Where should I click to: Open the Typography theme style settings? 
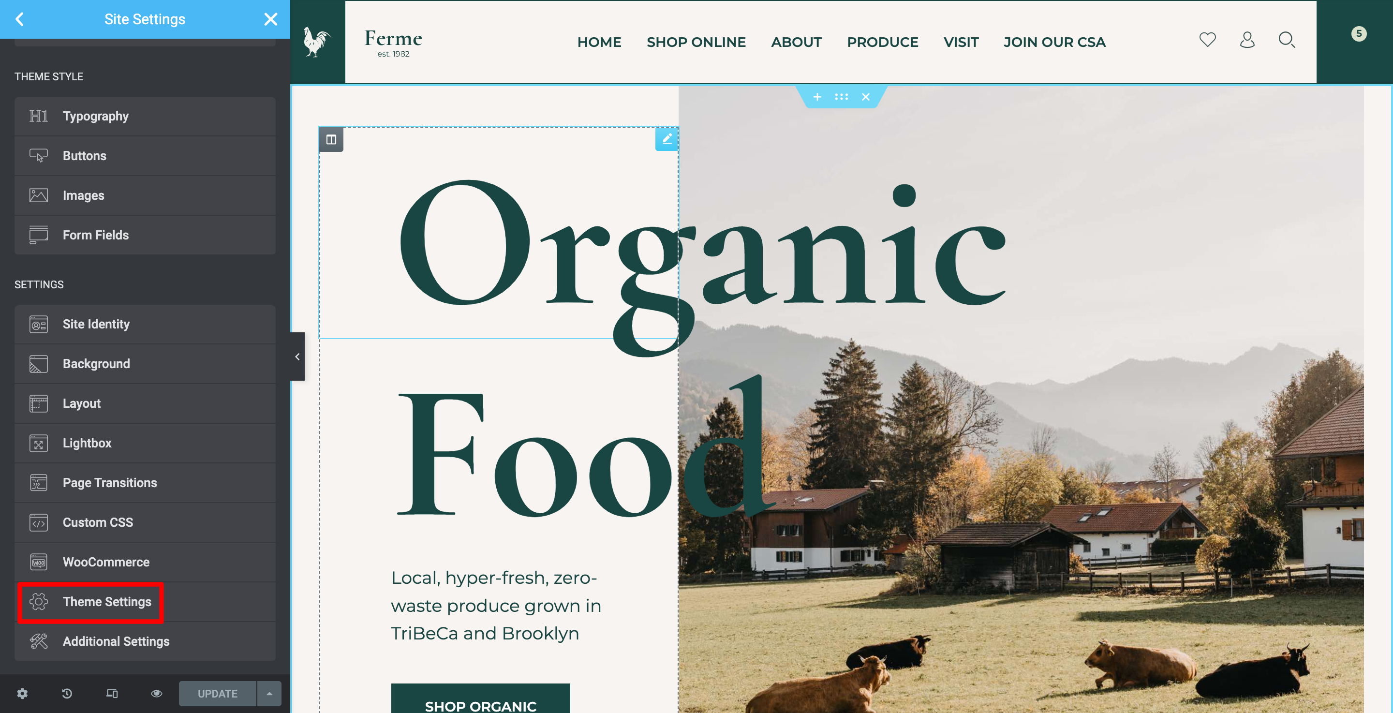145,116
